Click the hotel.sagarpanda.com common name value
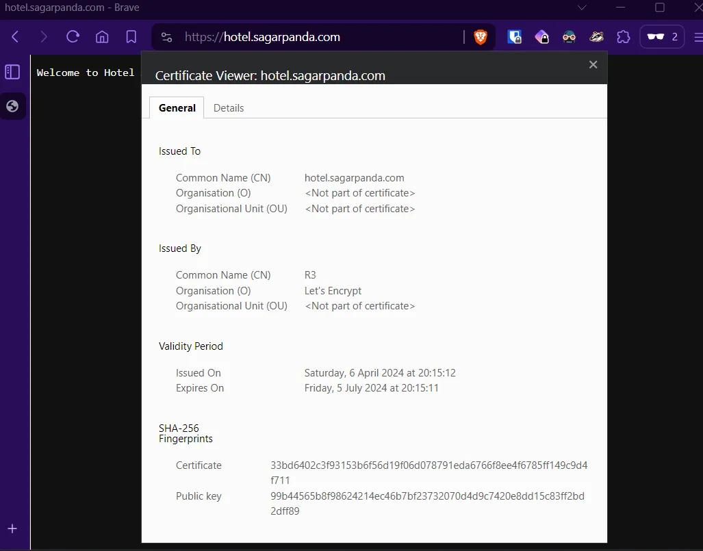The height and width of the screenshot is (551, 703). click(354, 178)
